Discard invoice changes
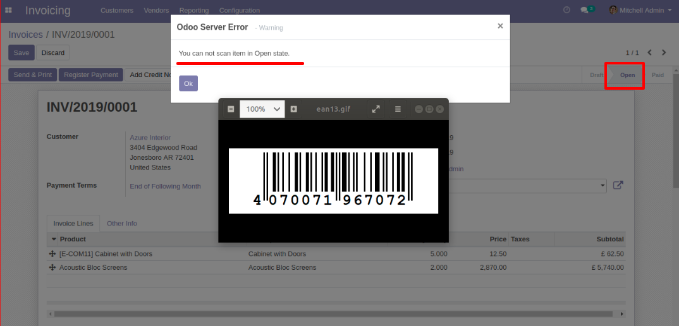The width and height of the screenshot is (679, 326). tap(53, 52)
